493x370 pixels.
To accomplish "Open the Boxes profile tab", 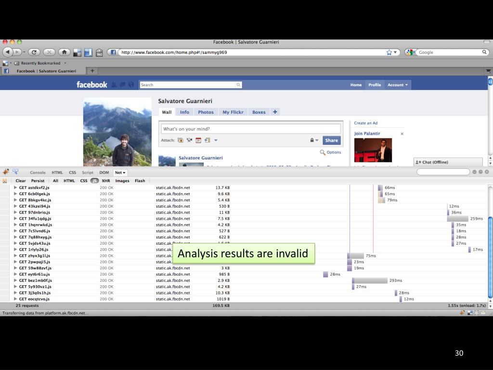I will pyautogui.click(x=259, y=112).
